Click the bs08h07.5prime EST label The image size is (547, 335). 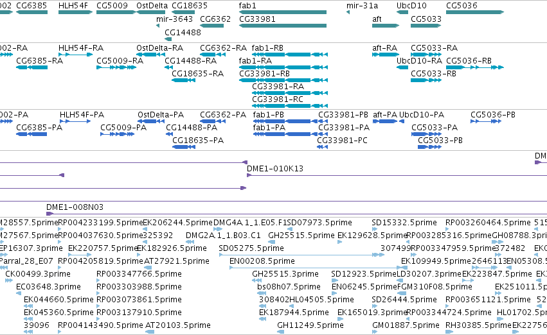[x=289, y=287]
